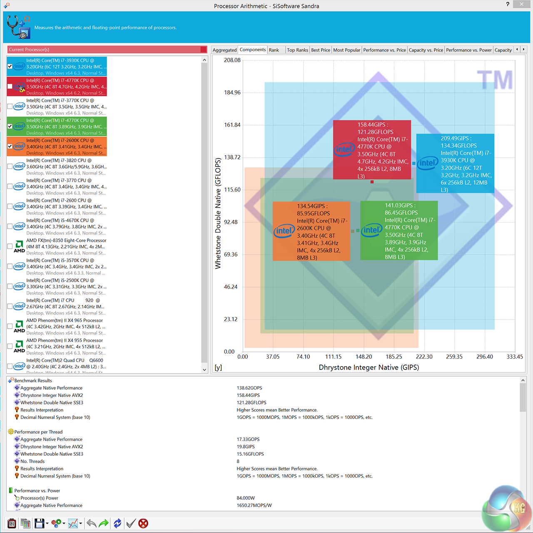Click the SiSoftware Sandra title bar app icon
The height and width of the screenshot is (533, 533).
coord(7,5)
